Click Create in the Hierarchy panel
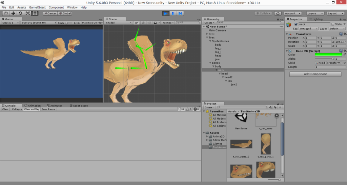 coord(209,23)
